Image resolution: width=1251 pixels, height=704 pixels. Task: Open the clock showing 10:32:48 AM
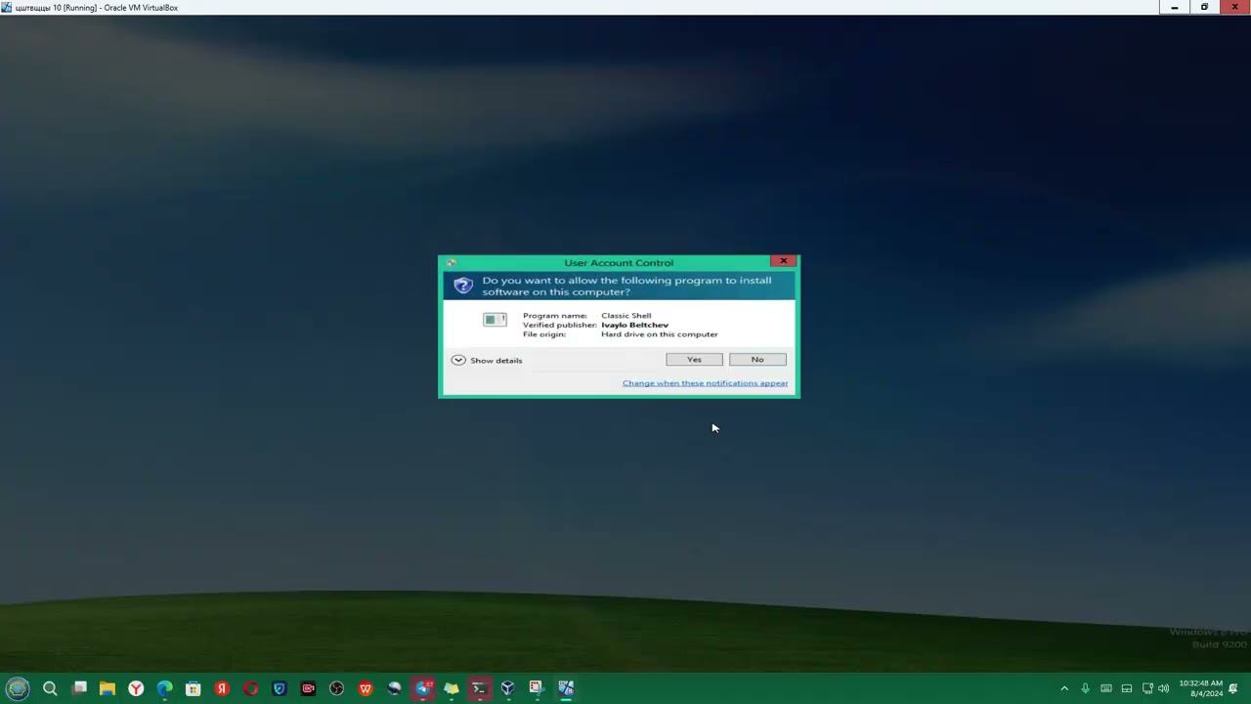(x=1201, y=688)
